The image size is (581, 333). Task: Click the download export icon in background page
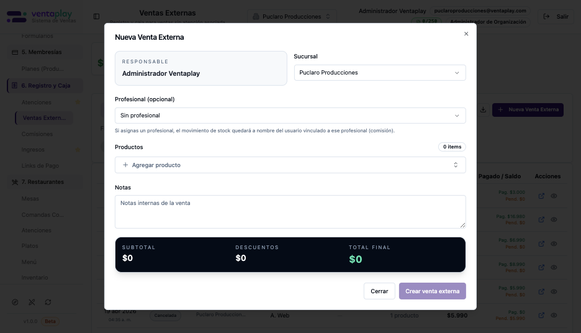(x=483, y=110)
